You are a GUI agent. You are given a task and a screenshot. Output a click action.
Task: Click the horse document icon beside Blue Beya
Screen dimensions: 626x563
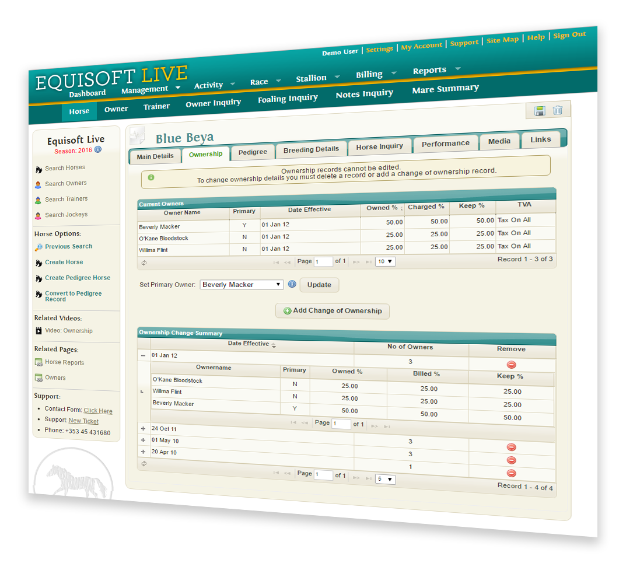(x=137, y=136)
